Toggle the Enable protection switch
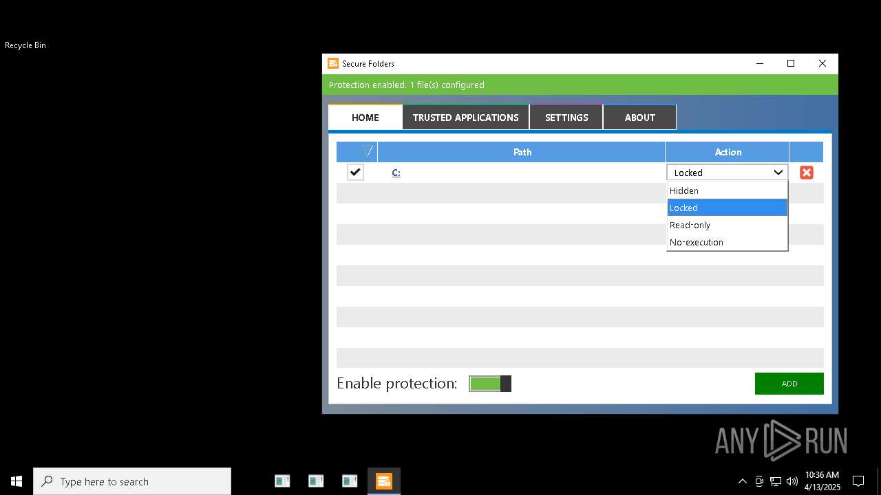Image resolution: width=881 pixels, height=495 pixels. (x=490, y=384)
